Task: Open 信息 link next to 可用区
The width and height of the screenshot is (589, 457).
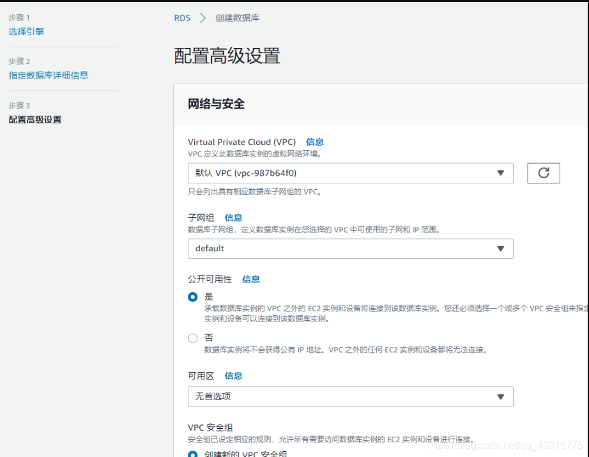Action: [x=233, y=376]
